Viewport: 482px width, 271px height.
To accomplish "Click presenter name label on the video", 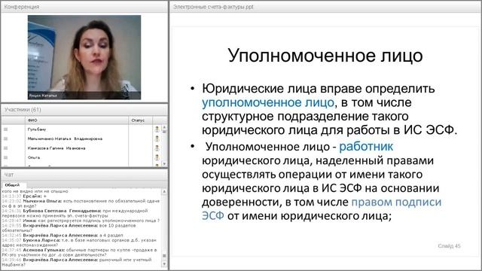I will pos(43,96).
